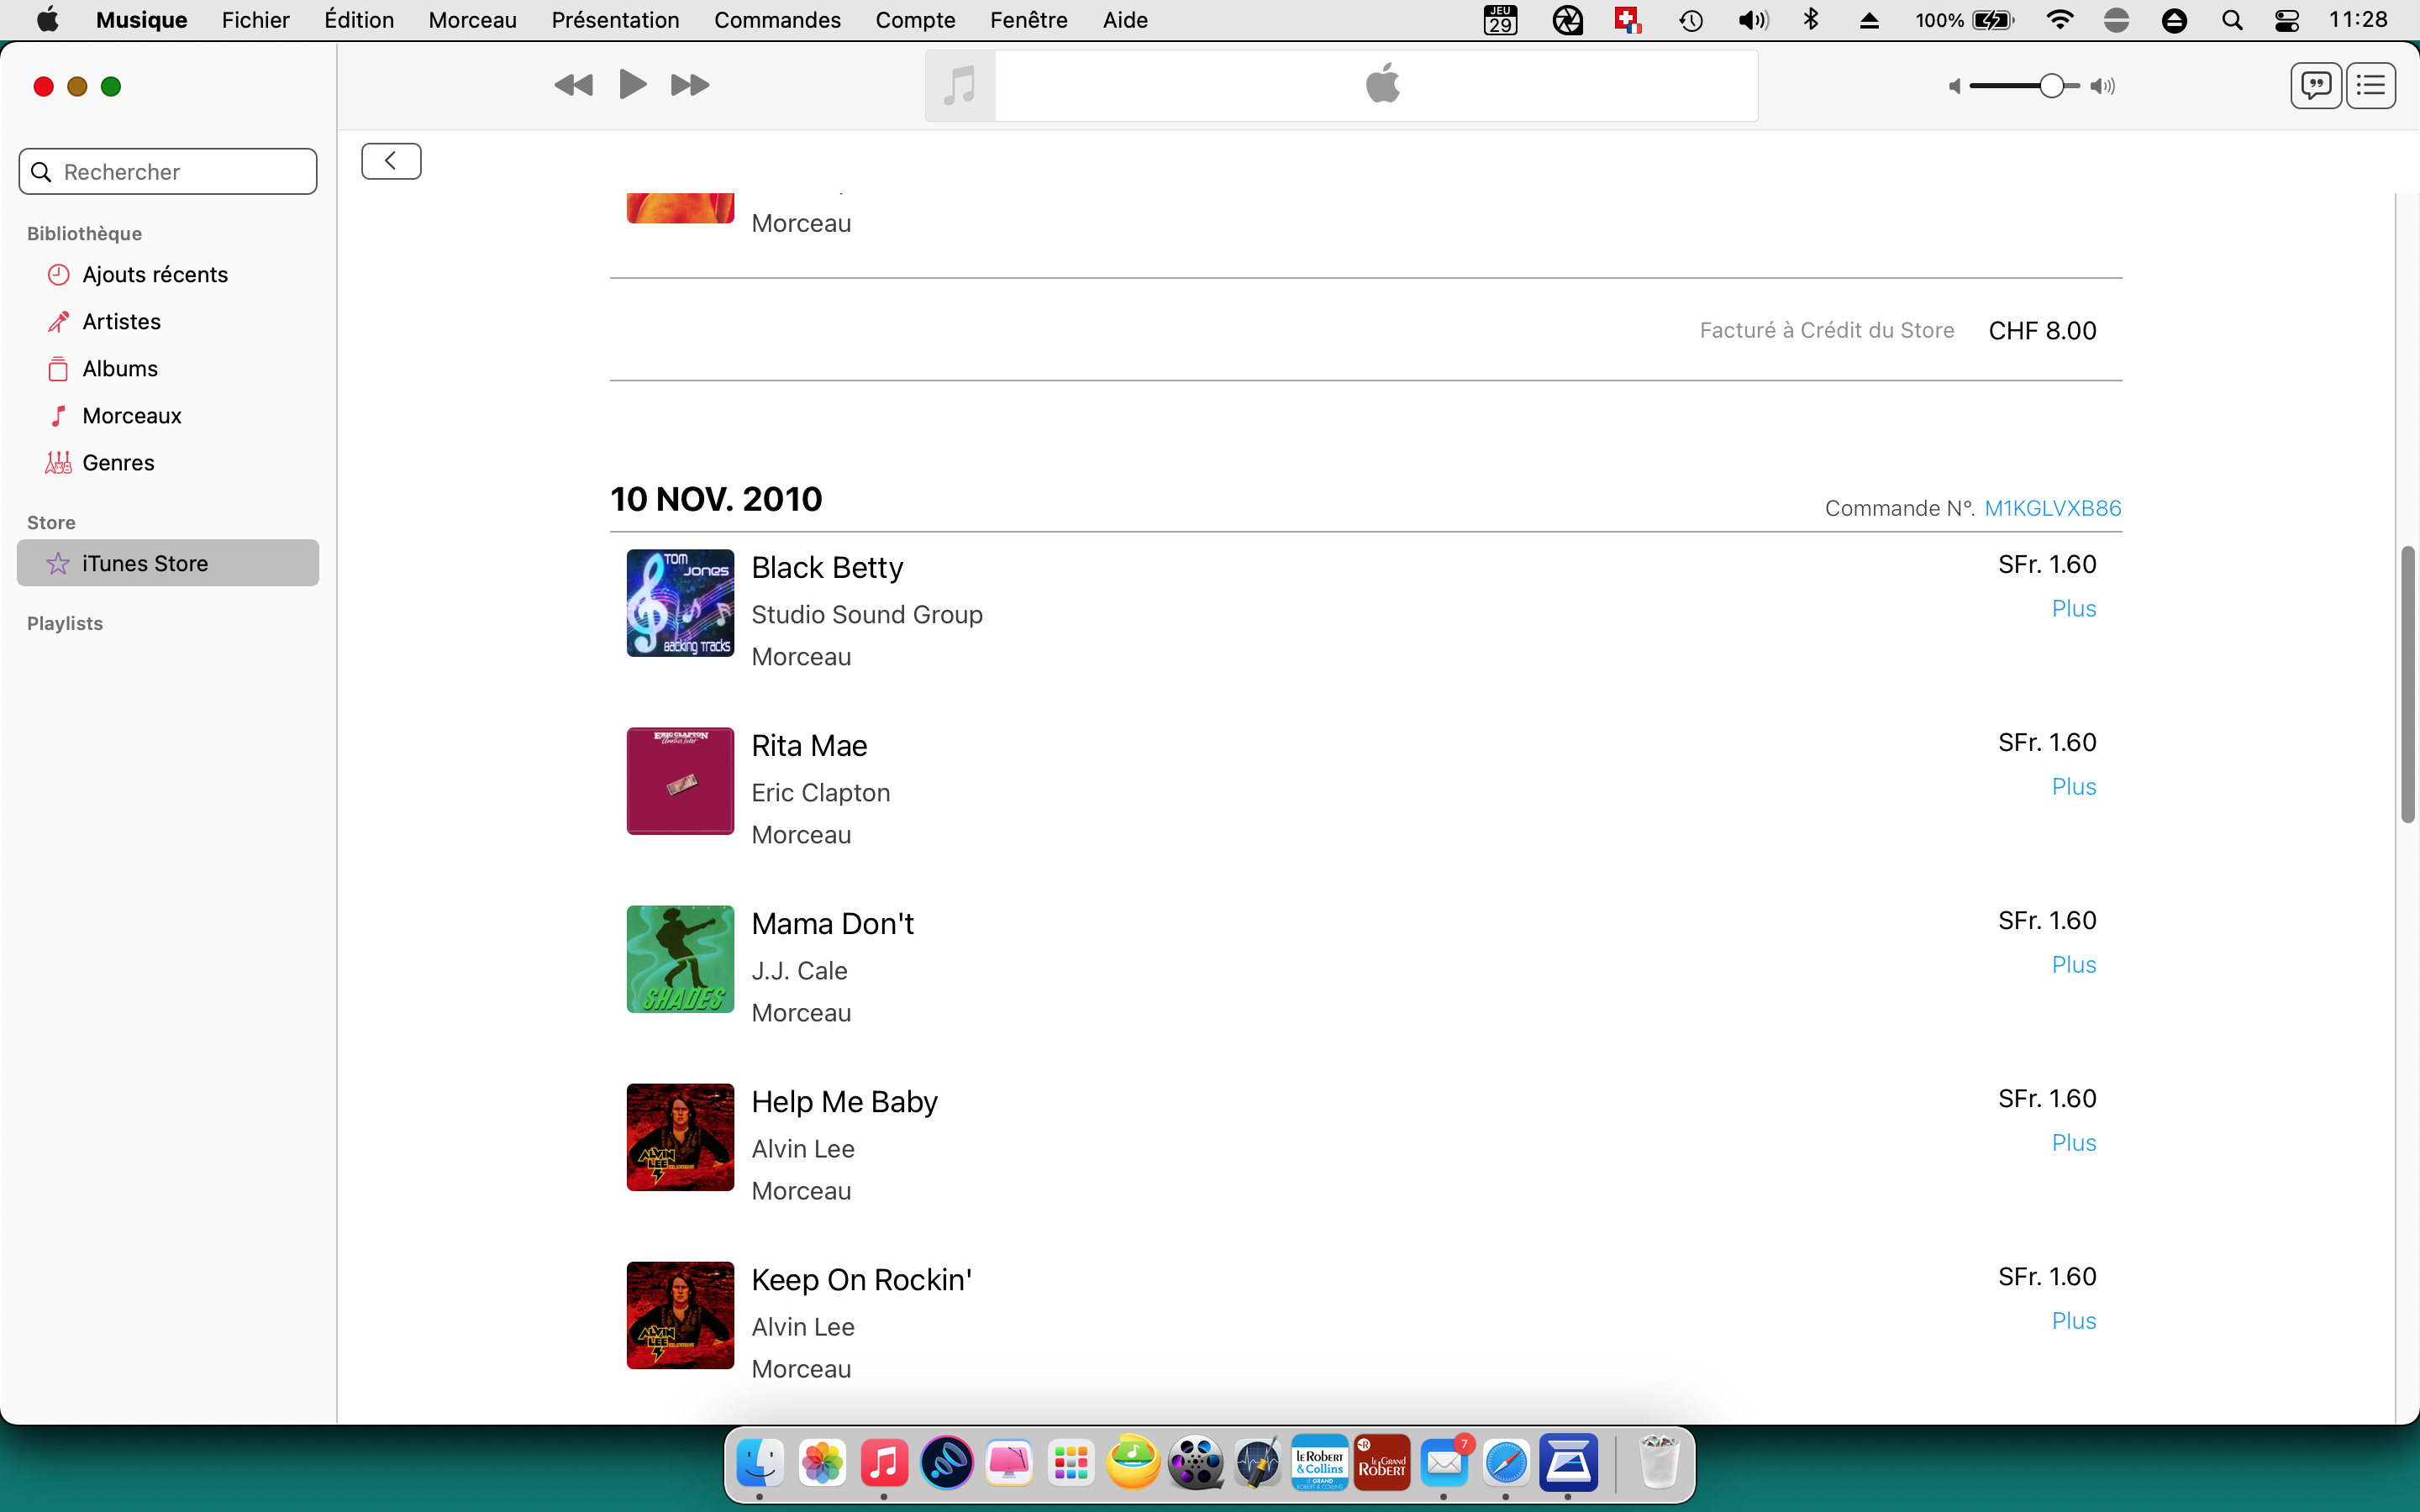The height and width of the screenshot is (1512, 2420).
Task: Click the fast forward next icon
Action: click(690, 85)
